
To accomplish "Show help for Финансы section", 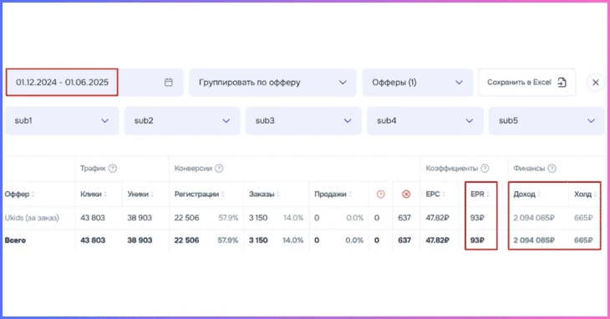I will coord(552,168).
